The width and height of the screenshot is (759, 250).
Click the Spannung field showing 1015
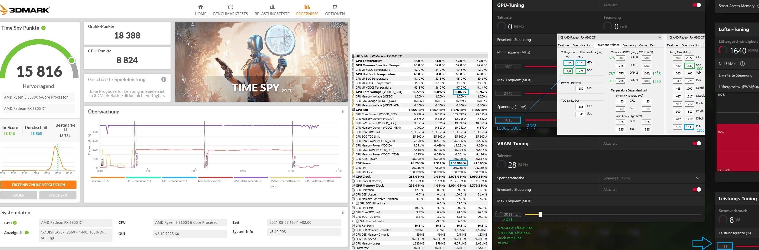pyautogui.click(x=508, y=120)
